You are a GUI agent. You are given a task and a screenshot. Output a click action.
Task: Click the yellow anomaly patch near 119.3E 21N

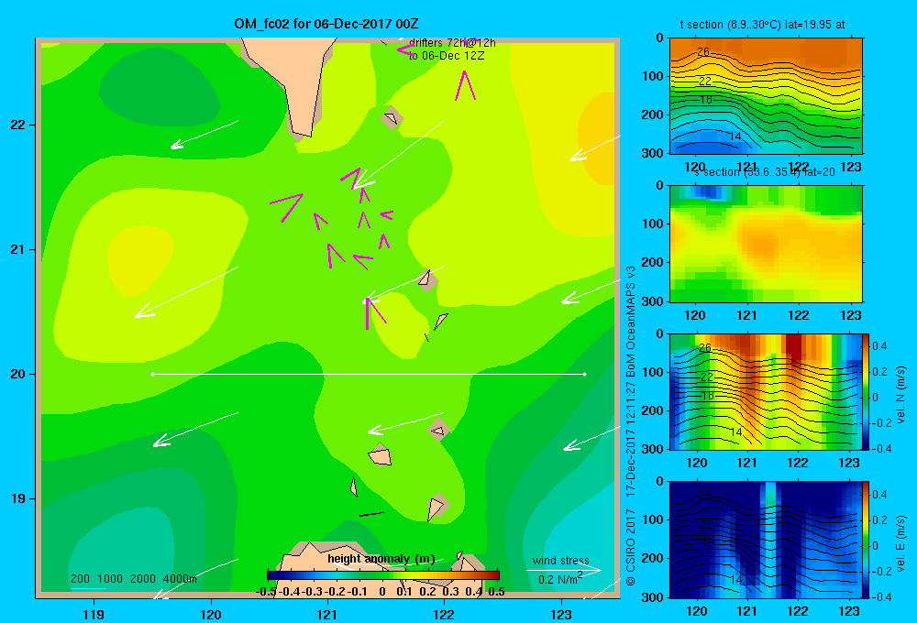[x=139, y=259]
